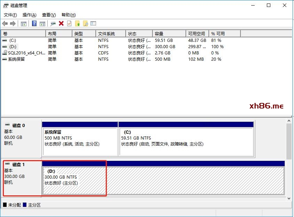Select the (C:) partition block on 磁盘 0
Viewport: 294px width, 217px height.
(186, 141)
